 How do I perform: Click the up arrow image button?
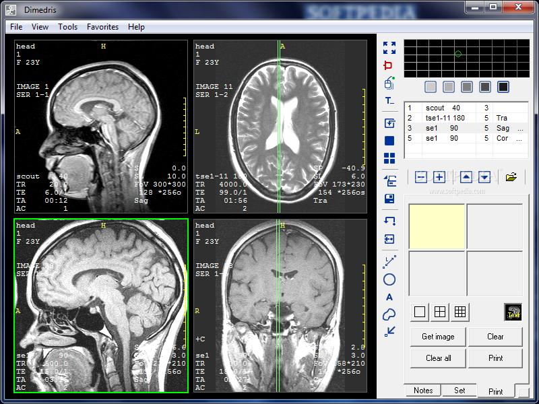coord(466,177)
